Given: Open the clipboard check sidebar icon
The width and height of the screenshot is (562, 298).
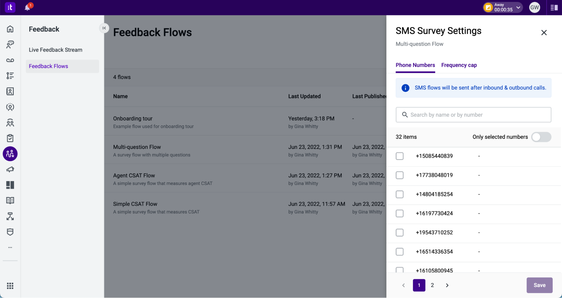Looking at the screenshot, I should (x=10, y=138).
